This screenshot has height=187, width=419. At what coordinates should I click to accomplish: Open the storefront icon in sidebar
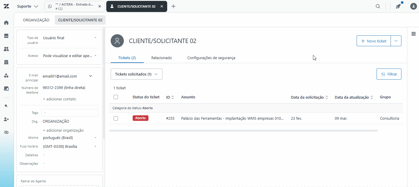click(6, 88)
